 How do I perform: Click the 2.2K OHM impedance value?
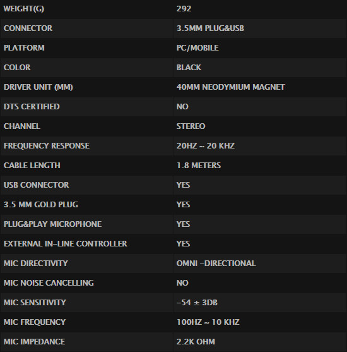[196, 342]
